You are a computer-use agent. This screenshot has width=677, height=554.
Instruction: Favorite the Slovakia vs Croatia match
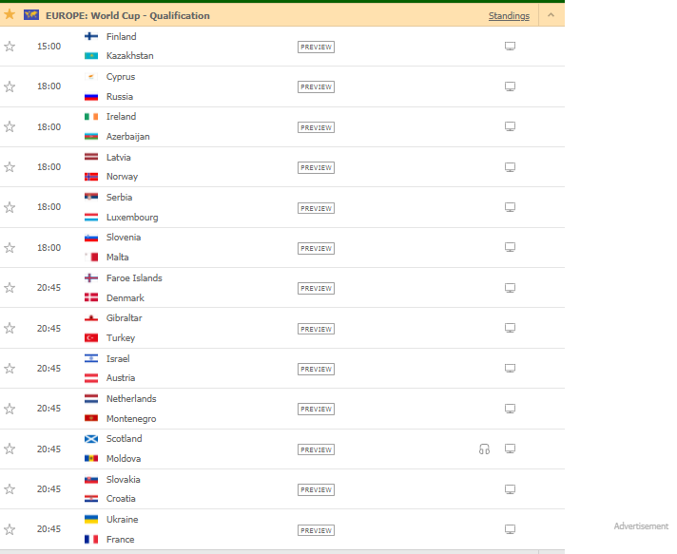click(x=10, y=489)
